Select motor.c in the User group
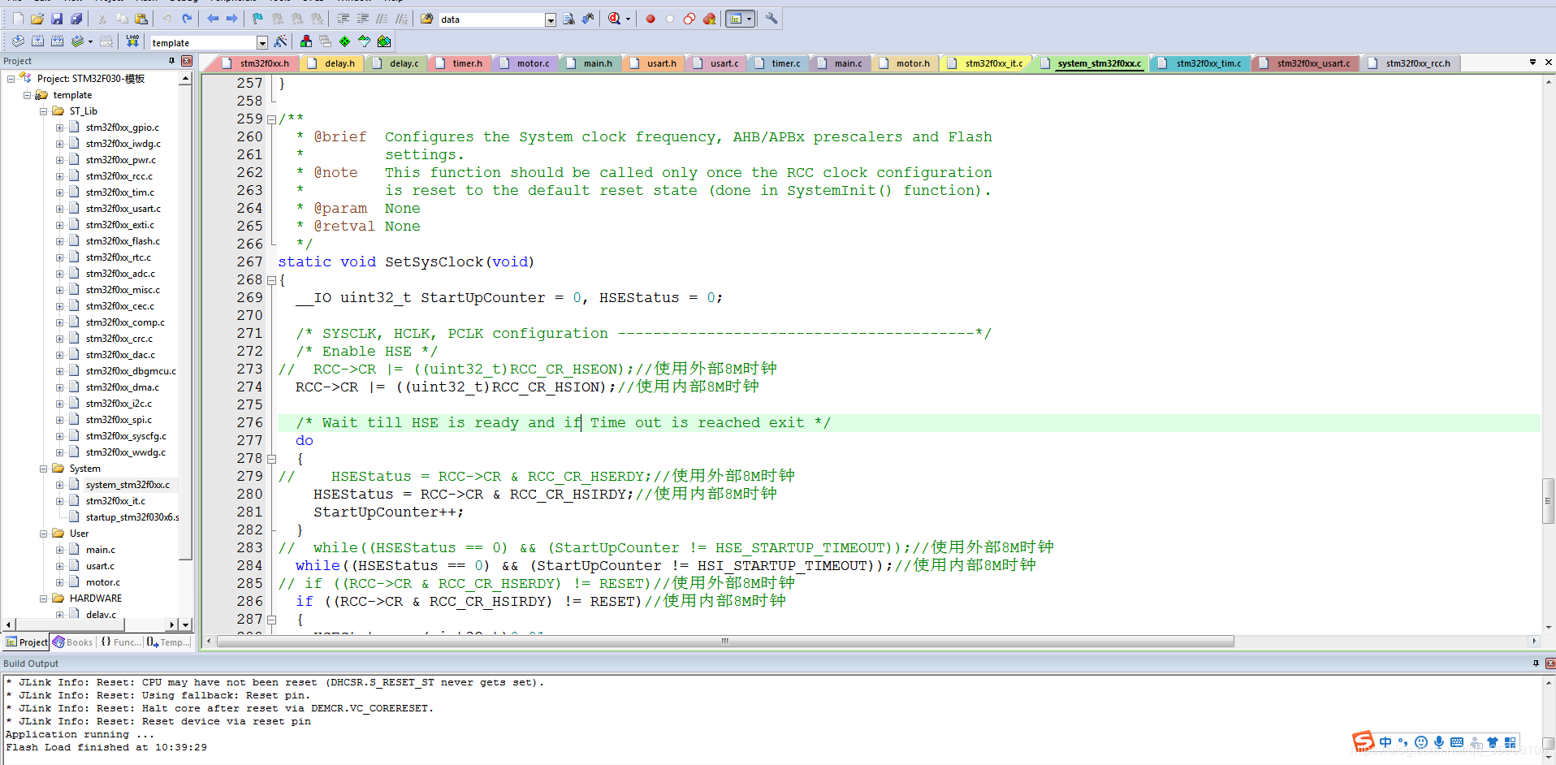This screenshot has height=765, width=1556. click(x=103, y=582)
